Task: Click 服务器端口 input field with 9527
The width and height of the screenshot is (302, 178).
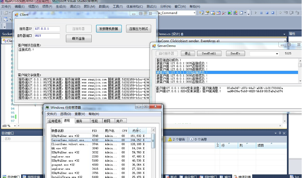Action: tap(47, 36)
